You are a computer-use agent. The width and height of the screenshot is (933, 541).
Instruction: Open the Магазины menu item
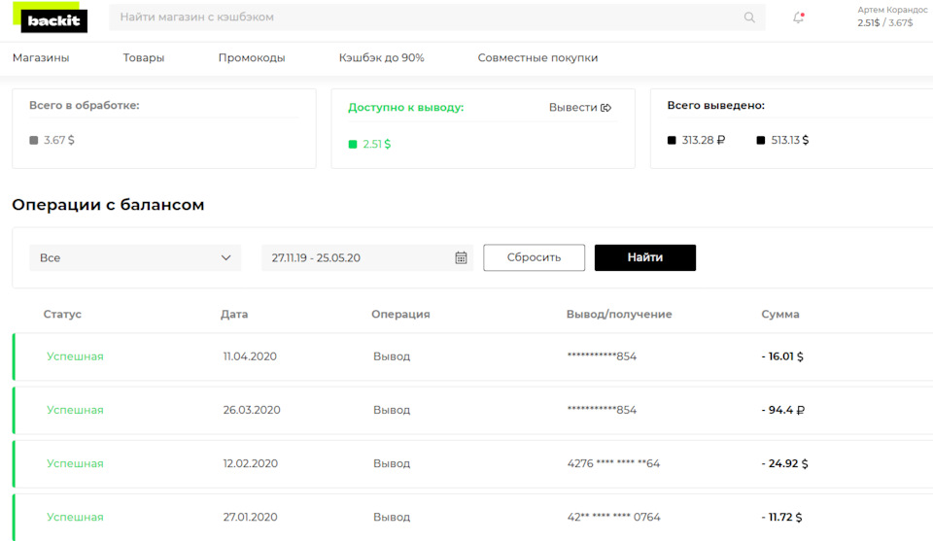pyautogui.click(x=41, y=57)
